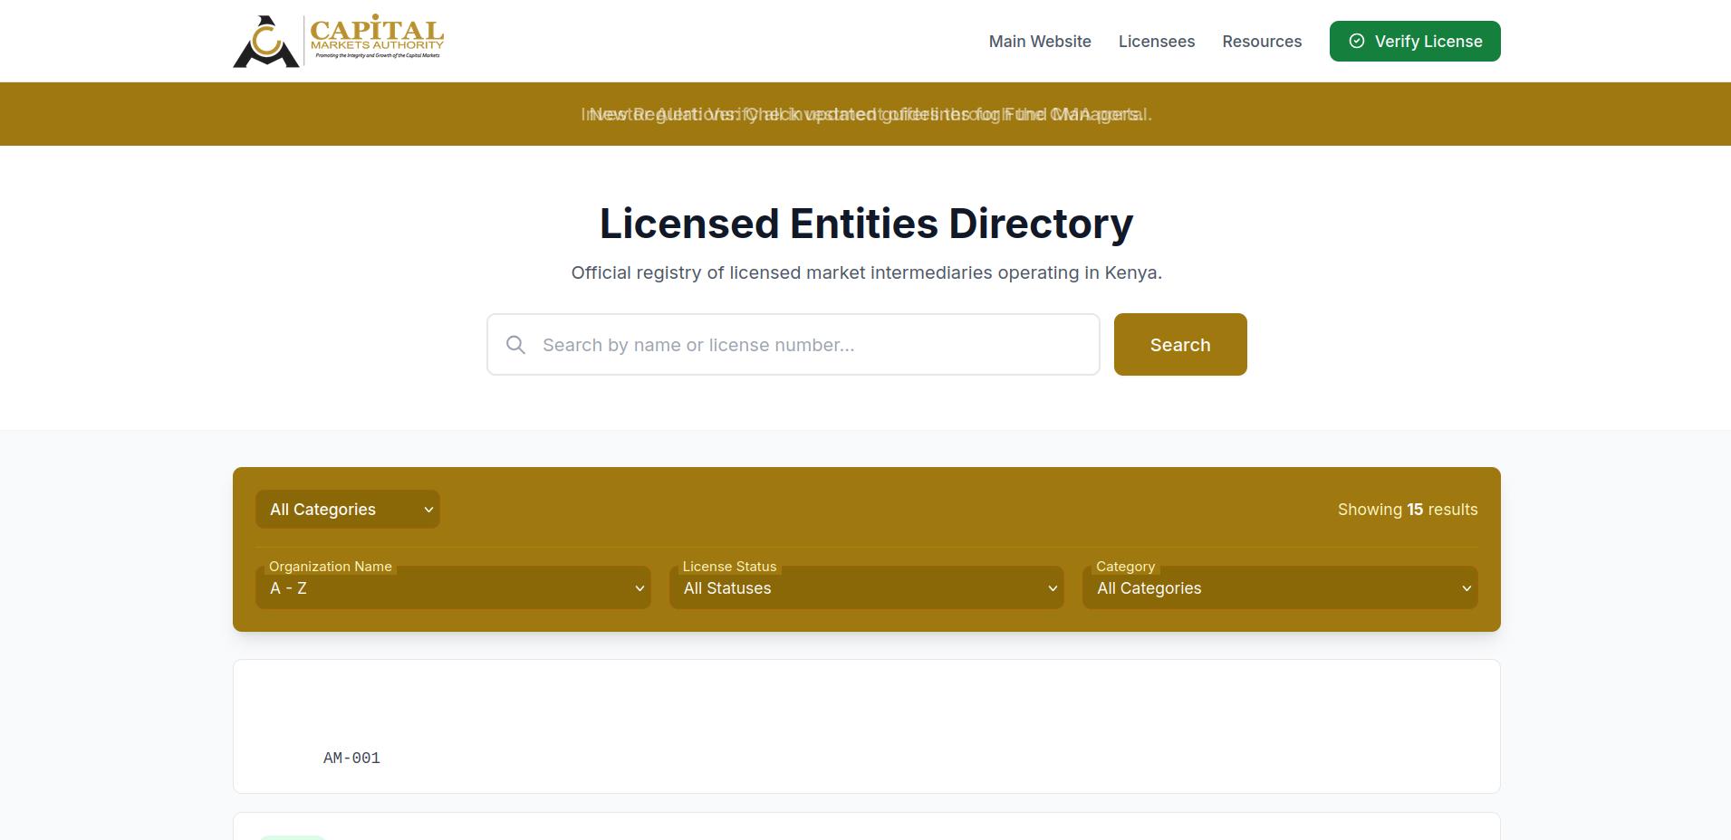Open the Main Website nav link
Image resolution: width=1731 pixels, height=840 pixels.
coord(1039,42)
